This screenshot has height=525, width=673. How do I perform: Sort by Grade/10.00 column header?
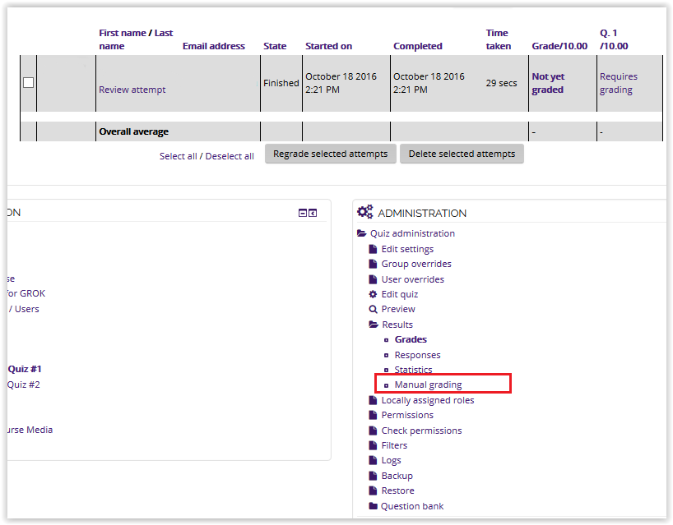[x=559, y=46]
